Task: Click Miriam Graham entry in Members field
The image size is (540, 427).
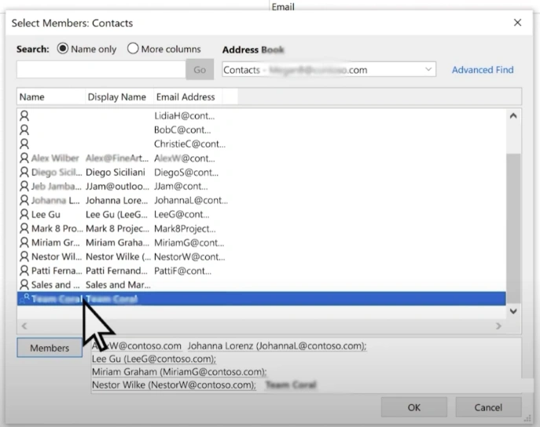Action: click(179, 372)
